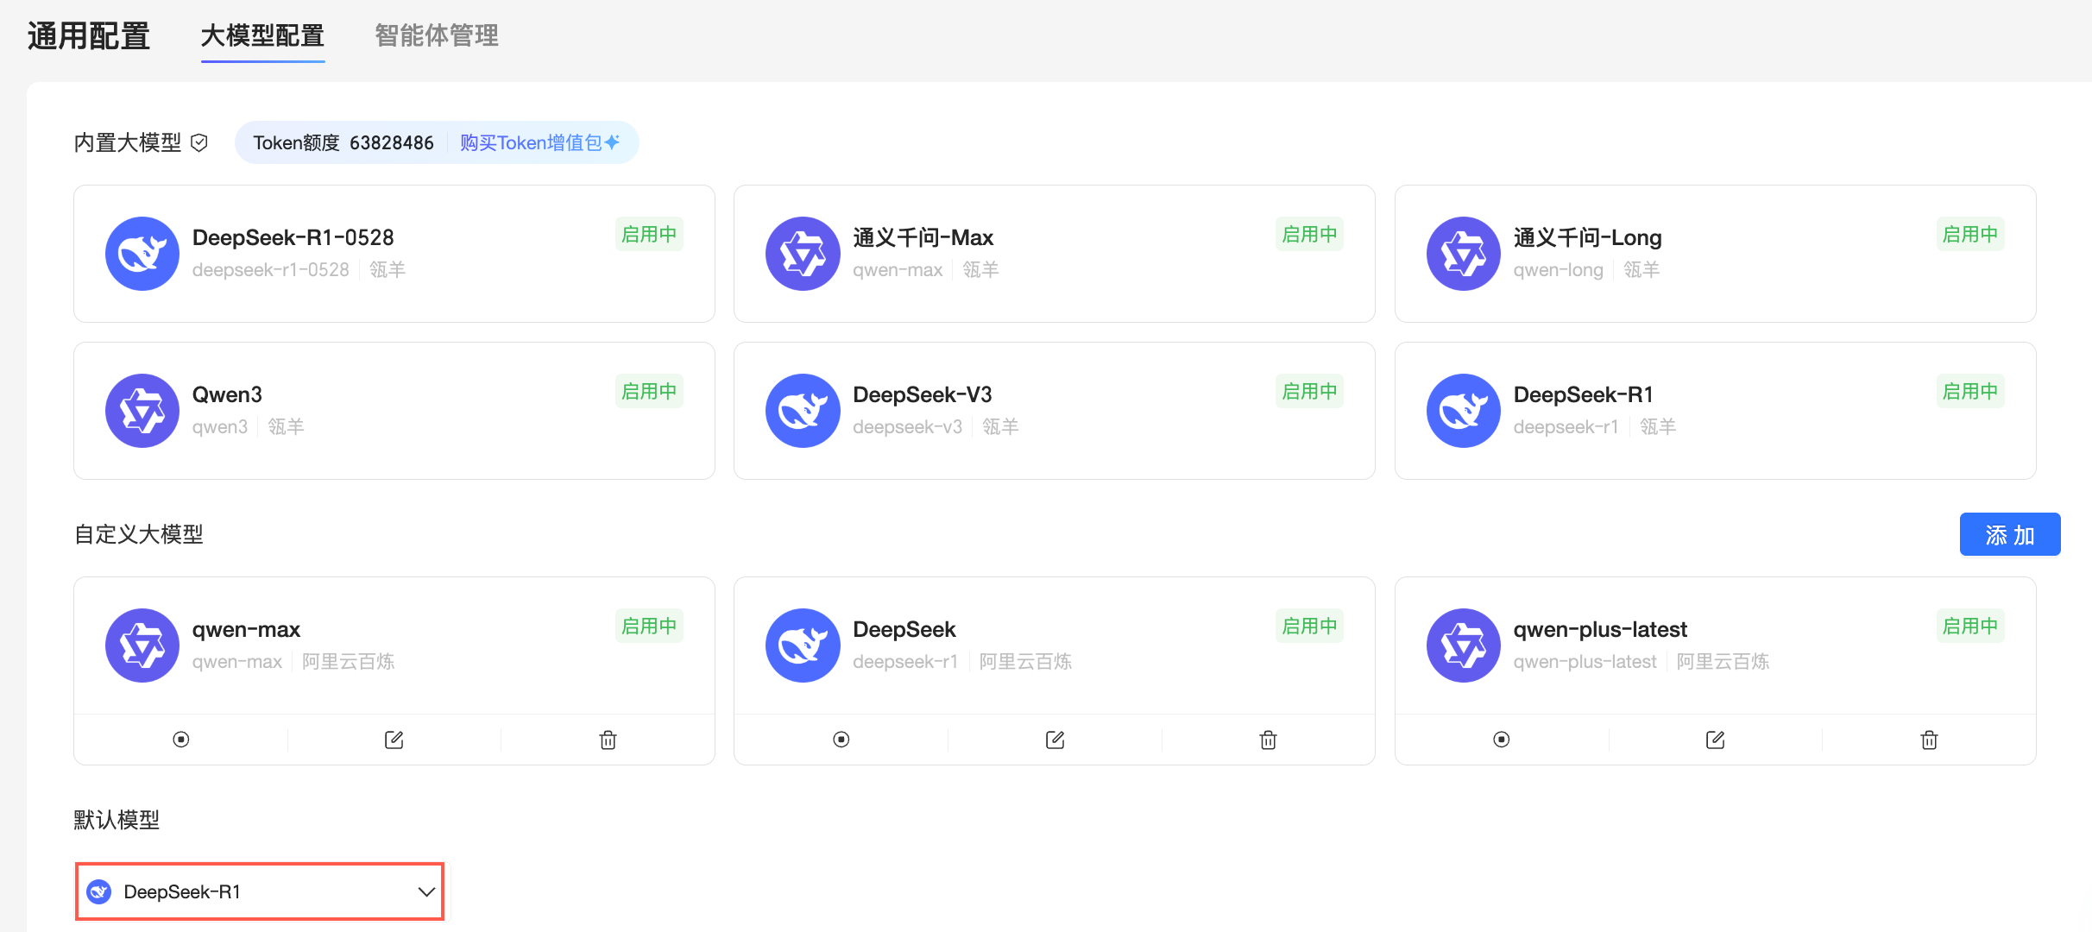Delete the qwen-max custom model

(608, 740)
